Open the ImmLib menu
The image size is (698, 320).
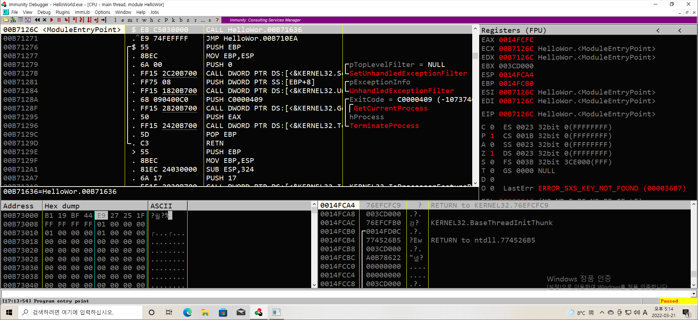(x=82, y=12)
